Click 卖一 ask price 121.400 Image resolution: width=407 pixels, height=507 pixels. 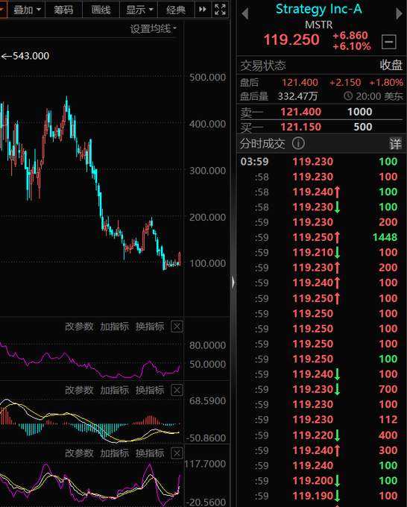[x=300, y=112]
